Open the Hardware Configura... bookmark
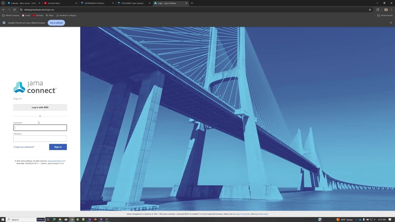 (x=67, y=15)
